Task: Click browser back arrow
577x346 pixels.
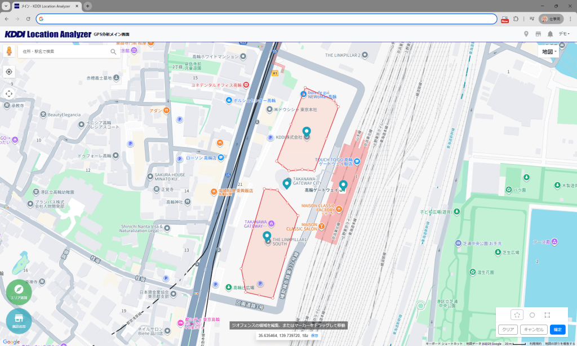Action: 7,19
